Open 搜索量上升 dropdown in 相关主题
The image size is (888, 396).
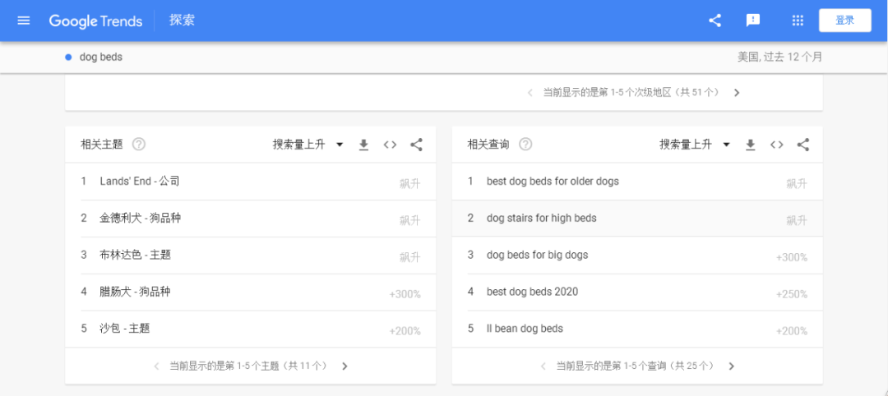coord(308,145)
